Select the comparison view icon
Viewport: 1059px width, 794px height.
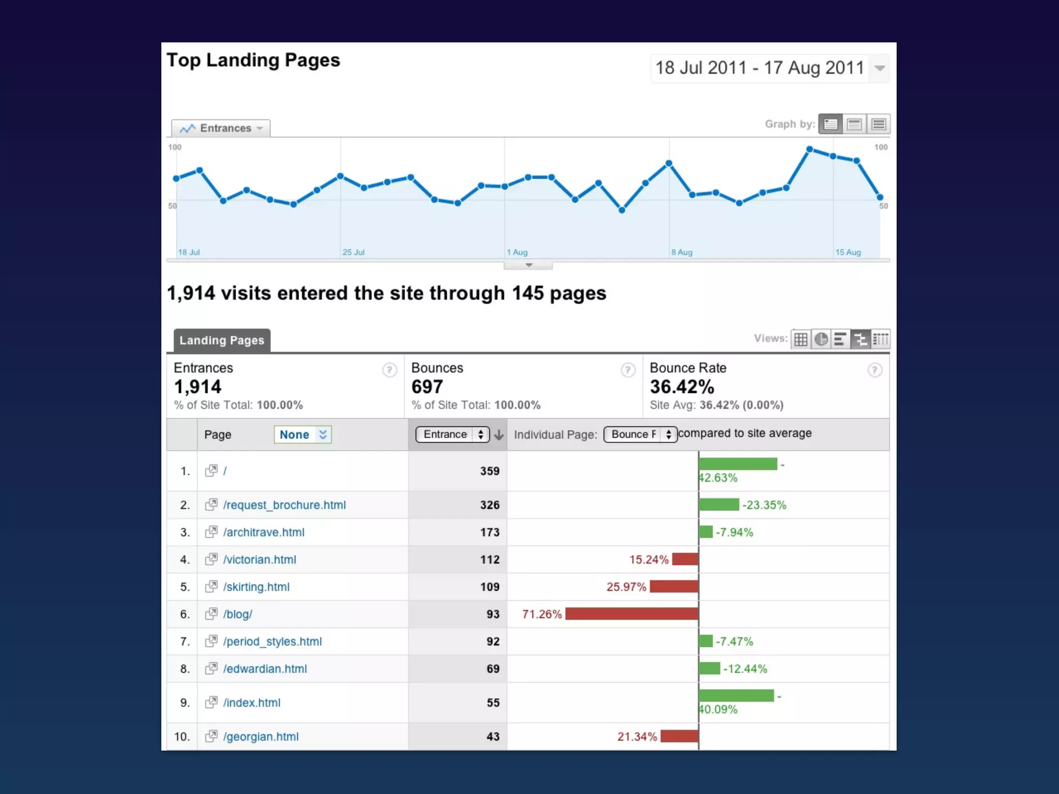click(x=860, y=339)
